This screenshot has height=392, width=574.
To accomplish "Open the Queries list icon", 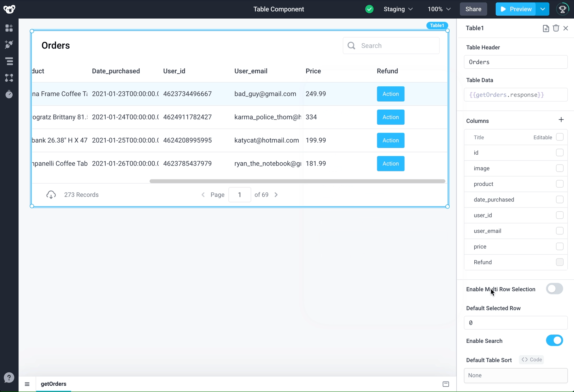I will tap(9, 61).
